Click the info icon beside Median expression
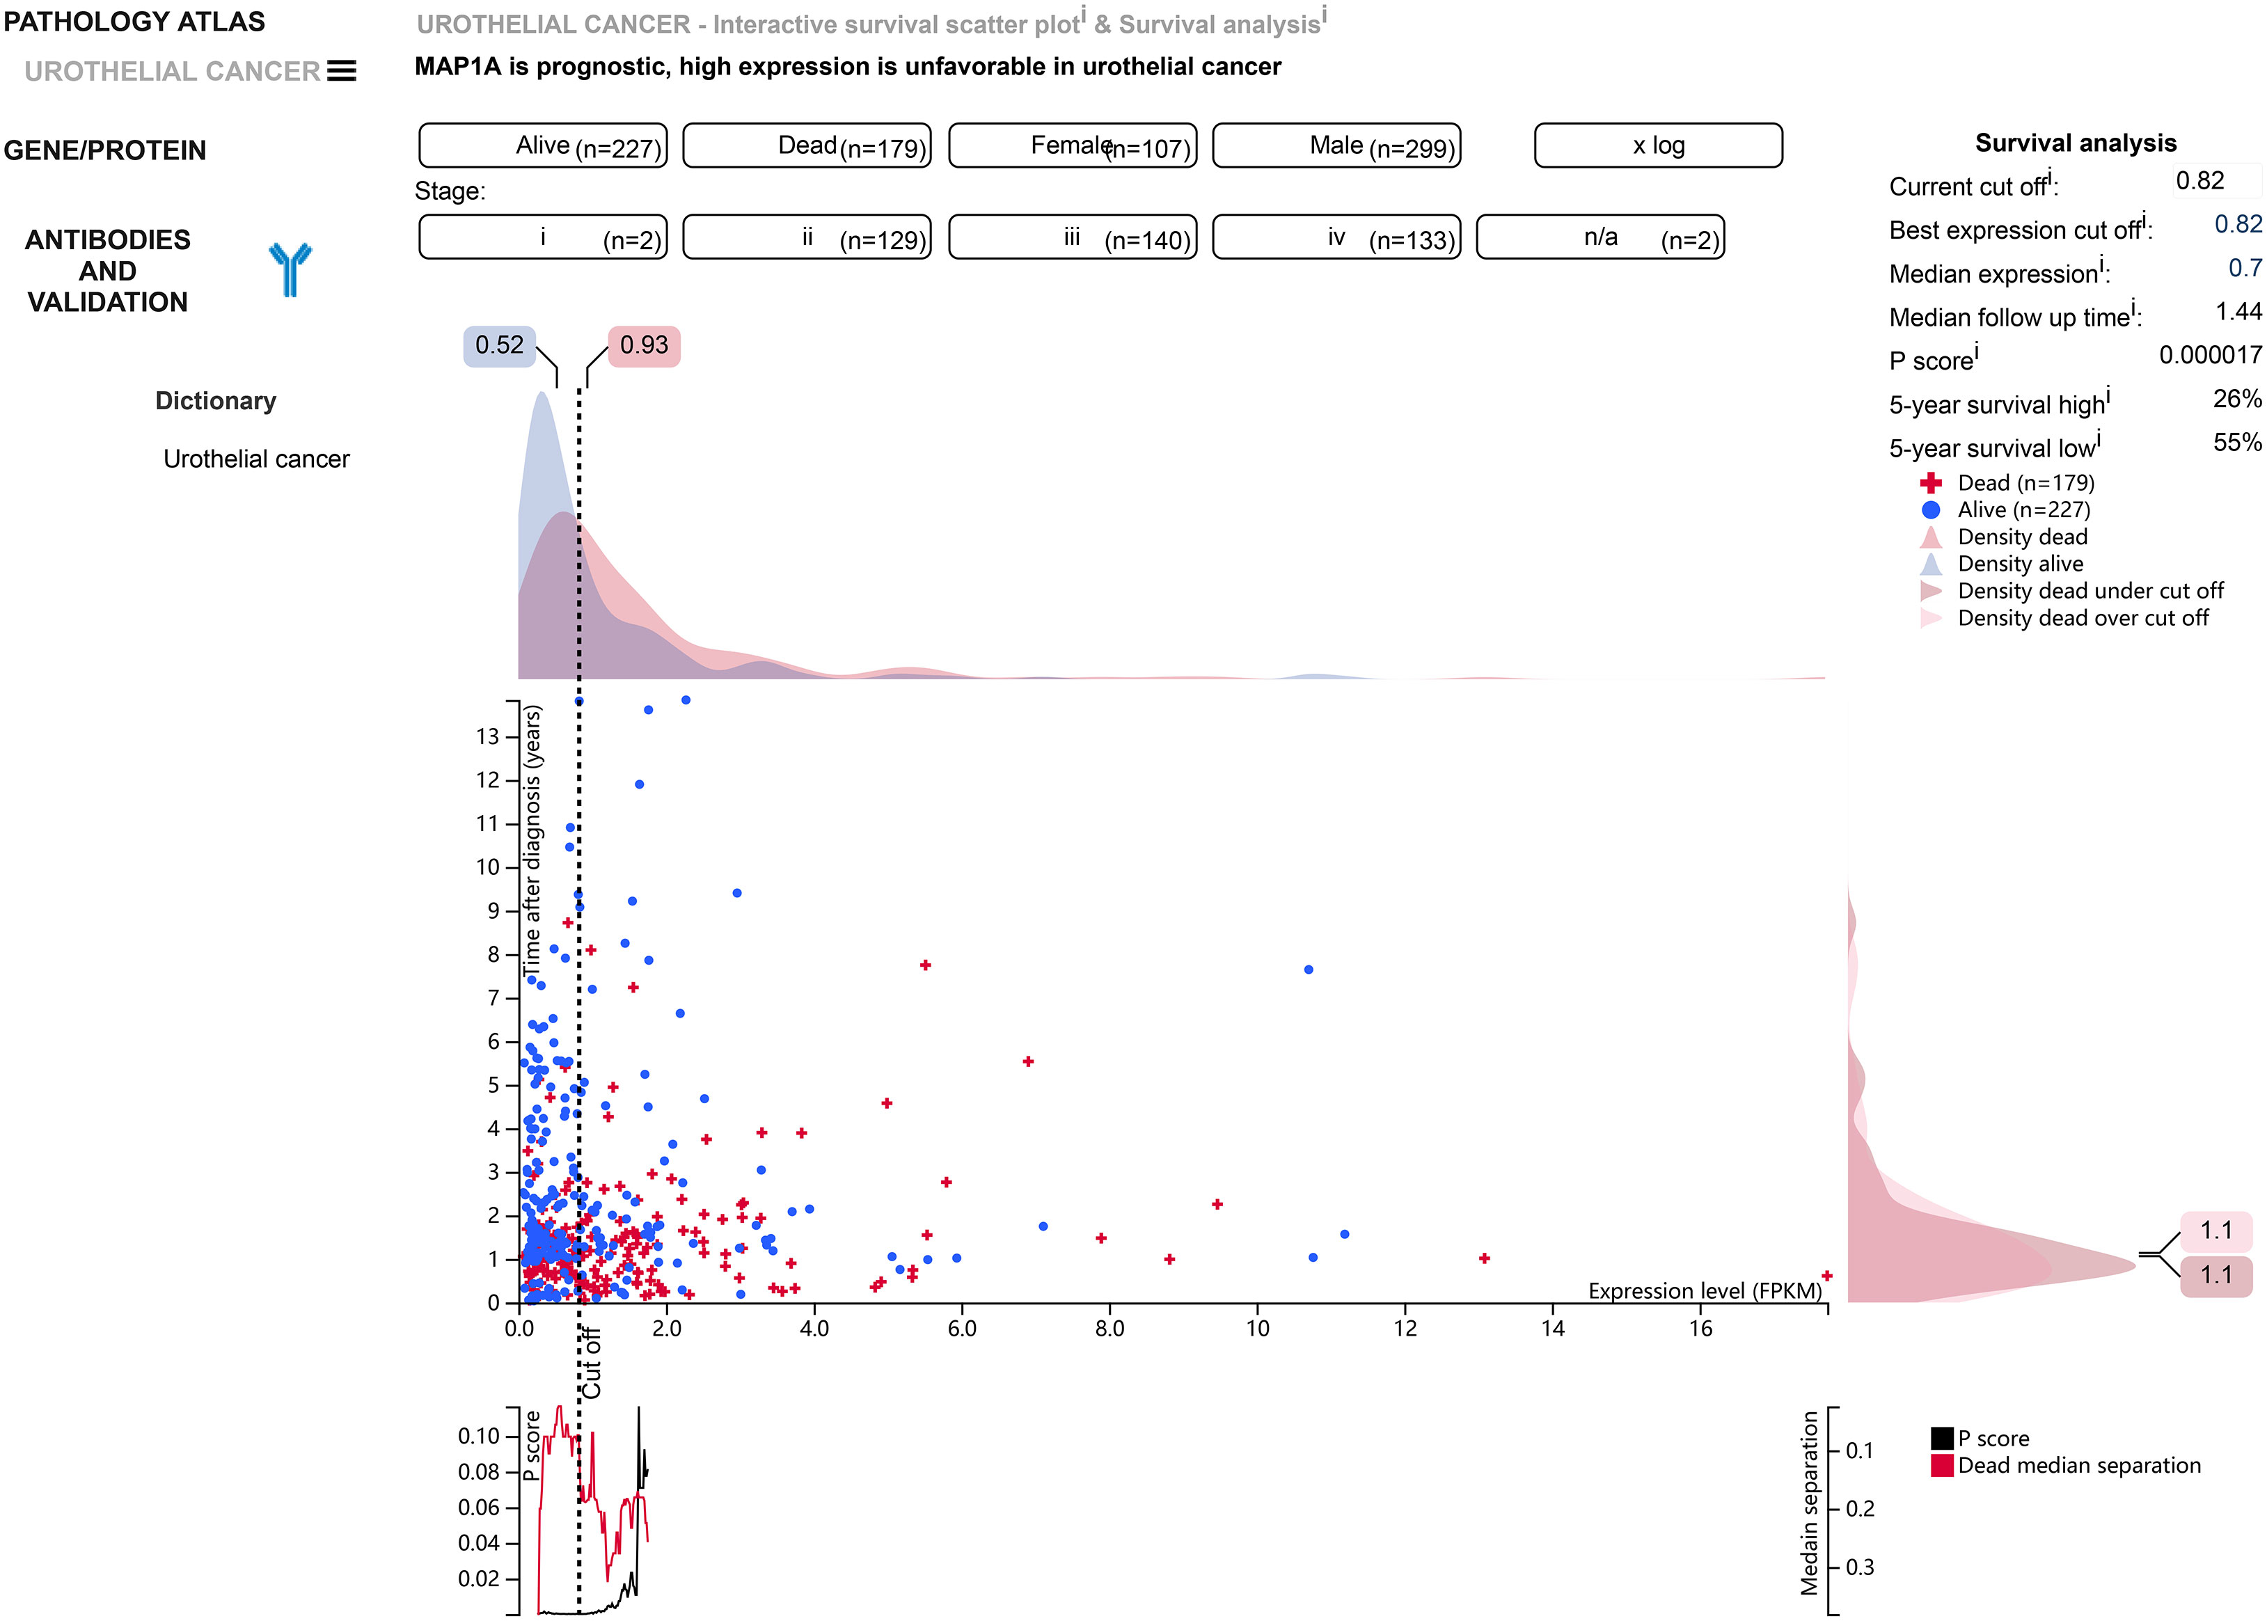 coord(2101,264)
